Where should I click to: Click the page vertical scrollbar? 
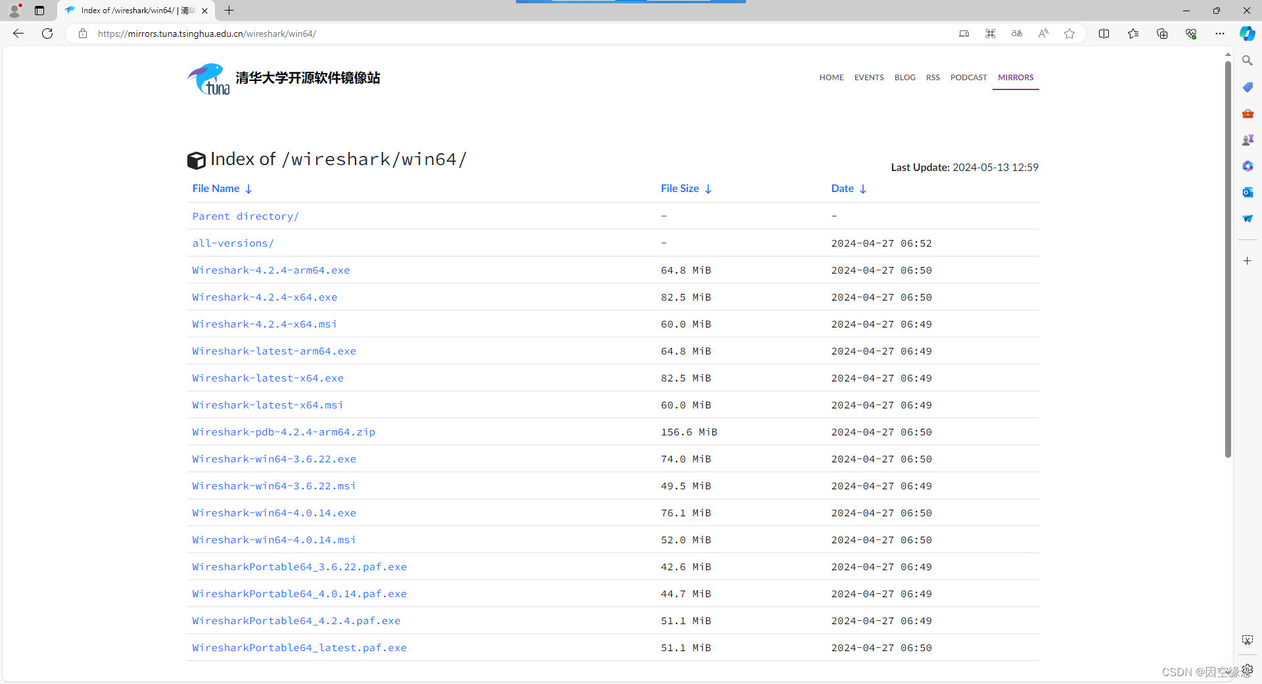pos(1228,260)
